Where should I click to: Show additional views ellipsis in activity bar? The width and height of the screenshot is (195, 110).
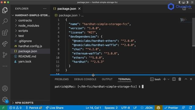coord(5,66)
